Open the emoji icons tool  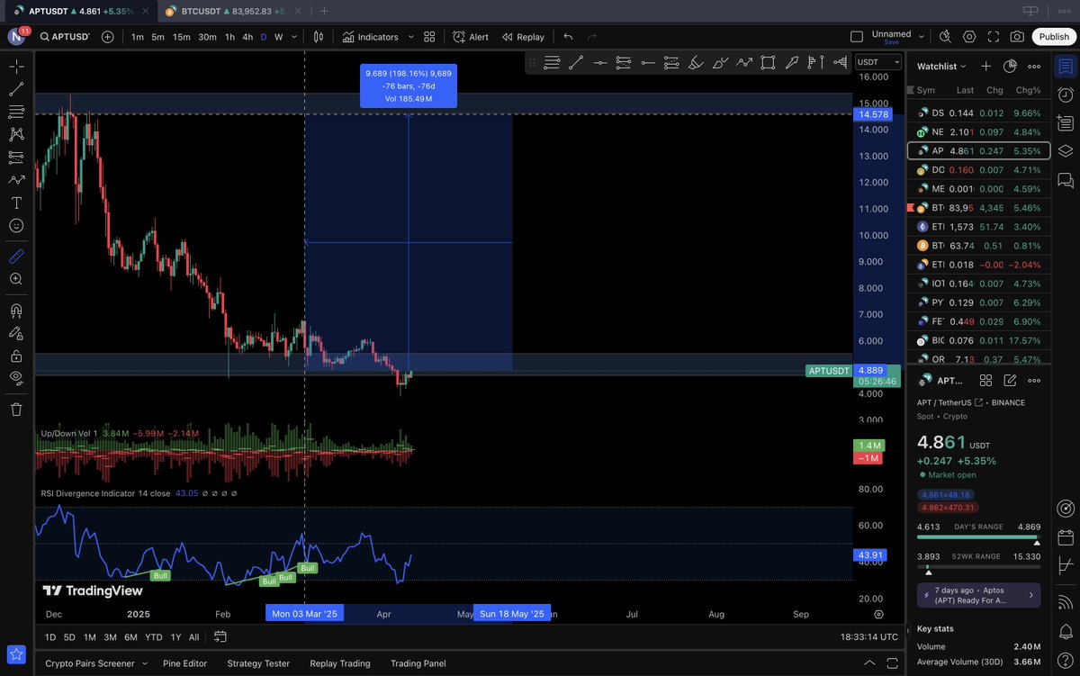[16, 225]
